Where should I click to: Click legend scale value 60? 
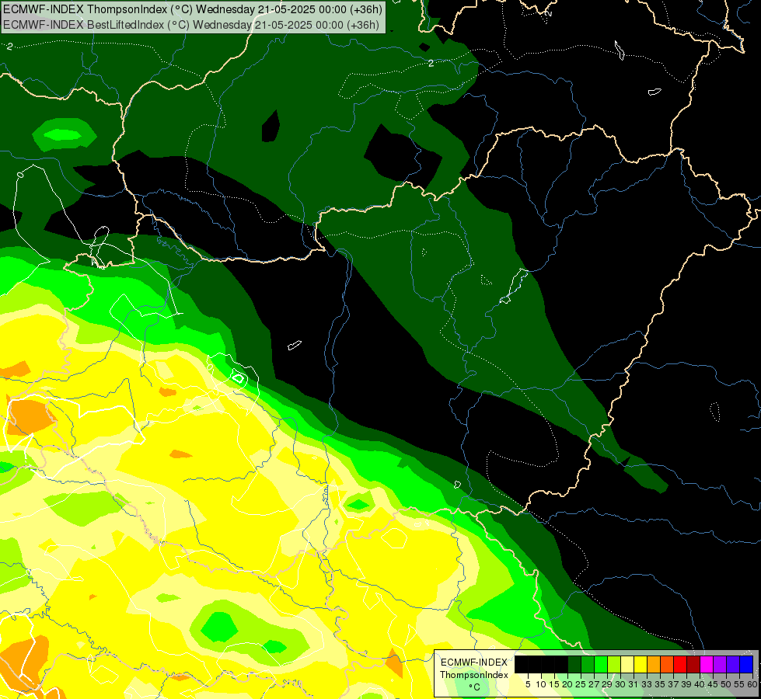pyautogui.click(x=752, y=684)
